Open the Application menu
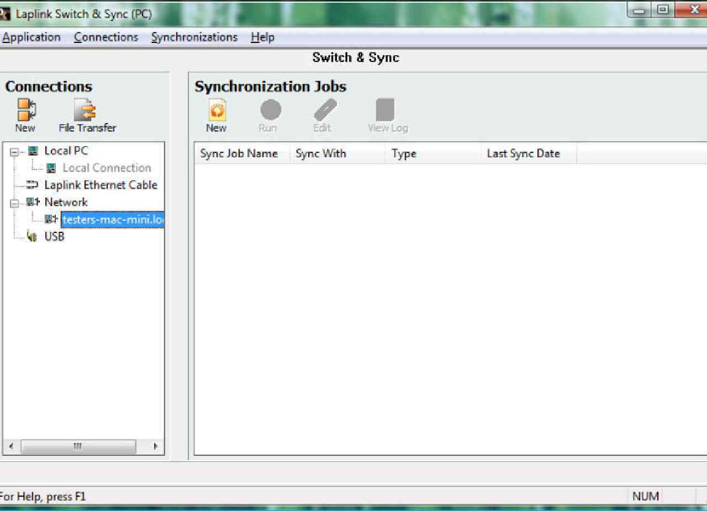The width and height of the screenshot is (707, 511). [31, 38]
